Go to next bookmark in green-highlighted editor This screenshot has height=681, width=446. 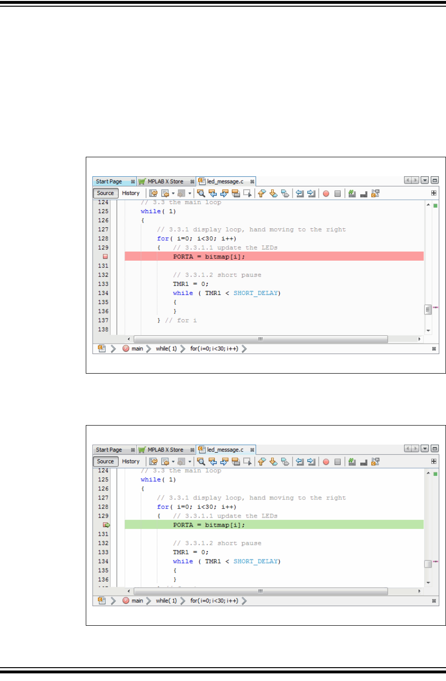point(274,462)
